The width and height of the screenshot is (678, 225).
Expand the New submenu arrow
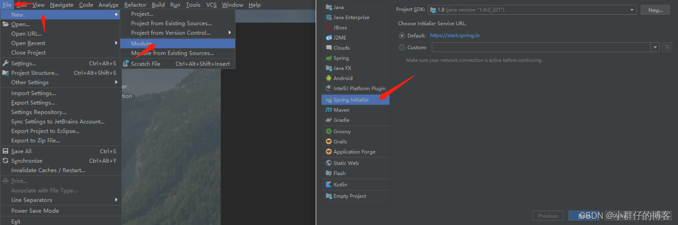pos(116,15)
